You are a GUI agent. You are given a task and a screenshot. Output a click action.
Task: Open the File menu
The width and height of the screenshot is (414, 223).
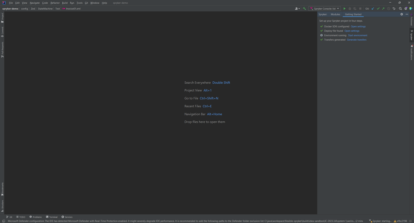click(x=11, y=3)
